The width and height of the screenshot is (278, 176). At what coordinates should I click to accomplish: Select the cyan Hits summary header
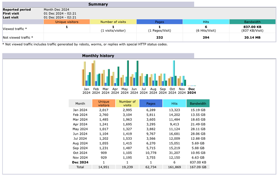[206, 22]
